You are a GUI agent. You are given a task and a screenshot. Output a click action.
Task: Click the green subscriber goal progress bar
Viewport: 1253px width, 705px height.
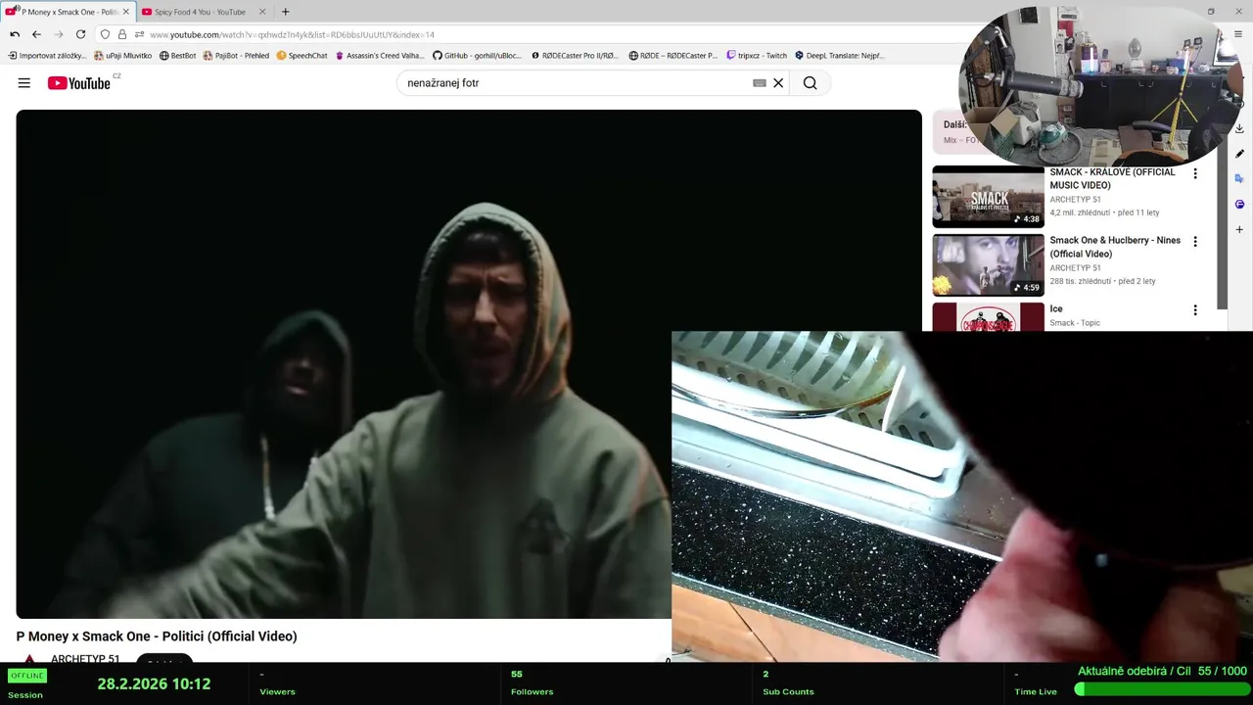point(1160,689)
